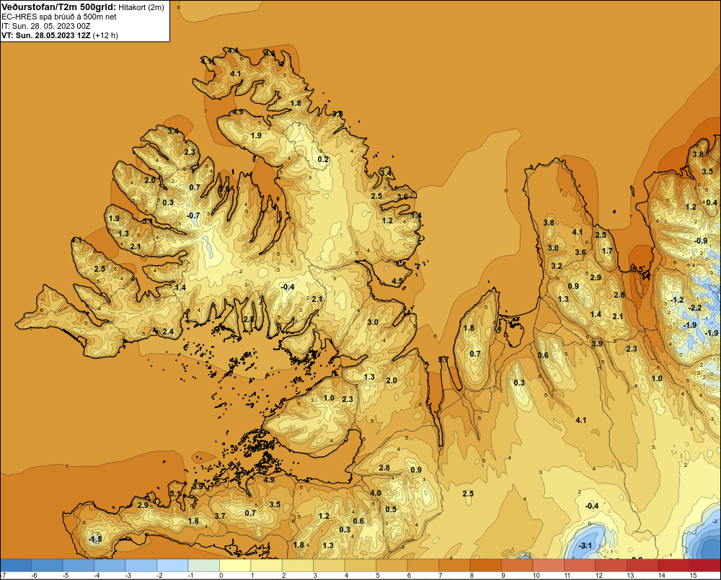
Task: Click the '0.2' temperature value
Action: (x=323, y=159)
